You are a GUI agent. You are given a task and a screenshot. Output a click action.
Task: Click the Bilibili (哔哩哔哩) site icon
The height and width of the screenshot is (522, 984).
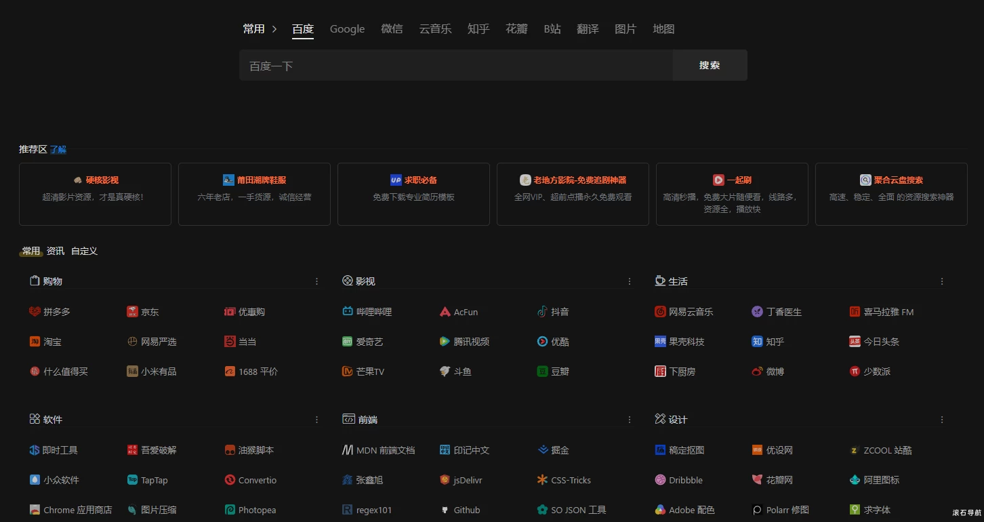point(348,312)
